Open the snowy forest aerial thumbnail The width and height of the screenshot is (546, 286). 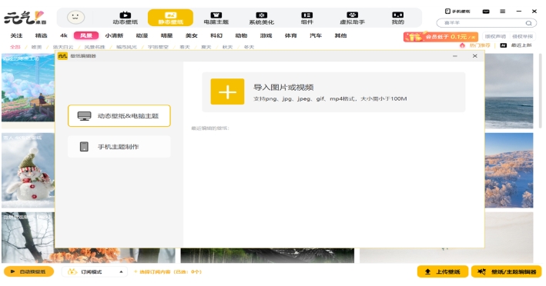(x=509, y=170)
